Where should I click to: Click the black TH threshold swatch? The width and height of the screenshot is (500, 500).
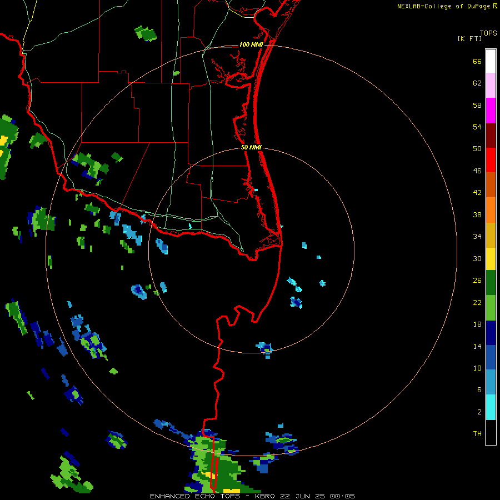pyautogui.click(x=491, y=432)
